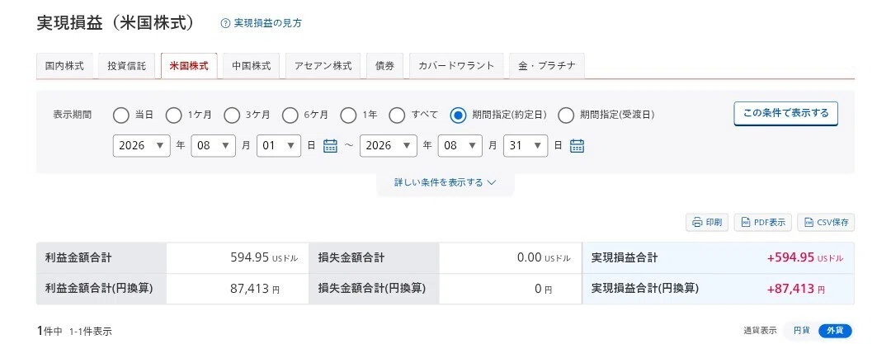Click the PDF表示 button
This screenshot has height=344, width=891.
[x=763, y=223]
